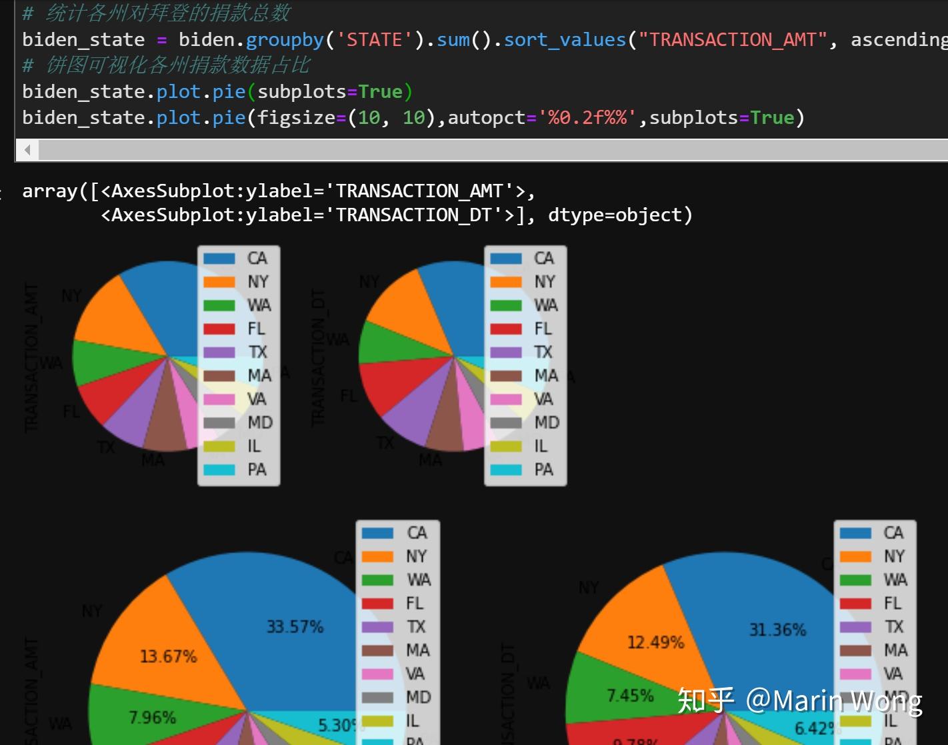Click TX label in small TRANSACTION_DT legend

coord(543,352)
